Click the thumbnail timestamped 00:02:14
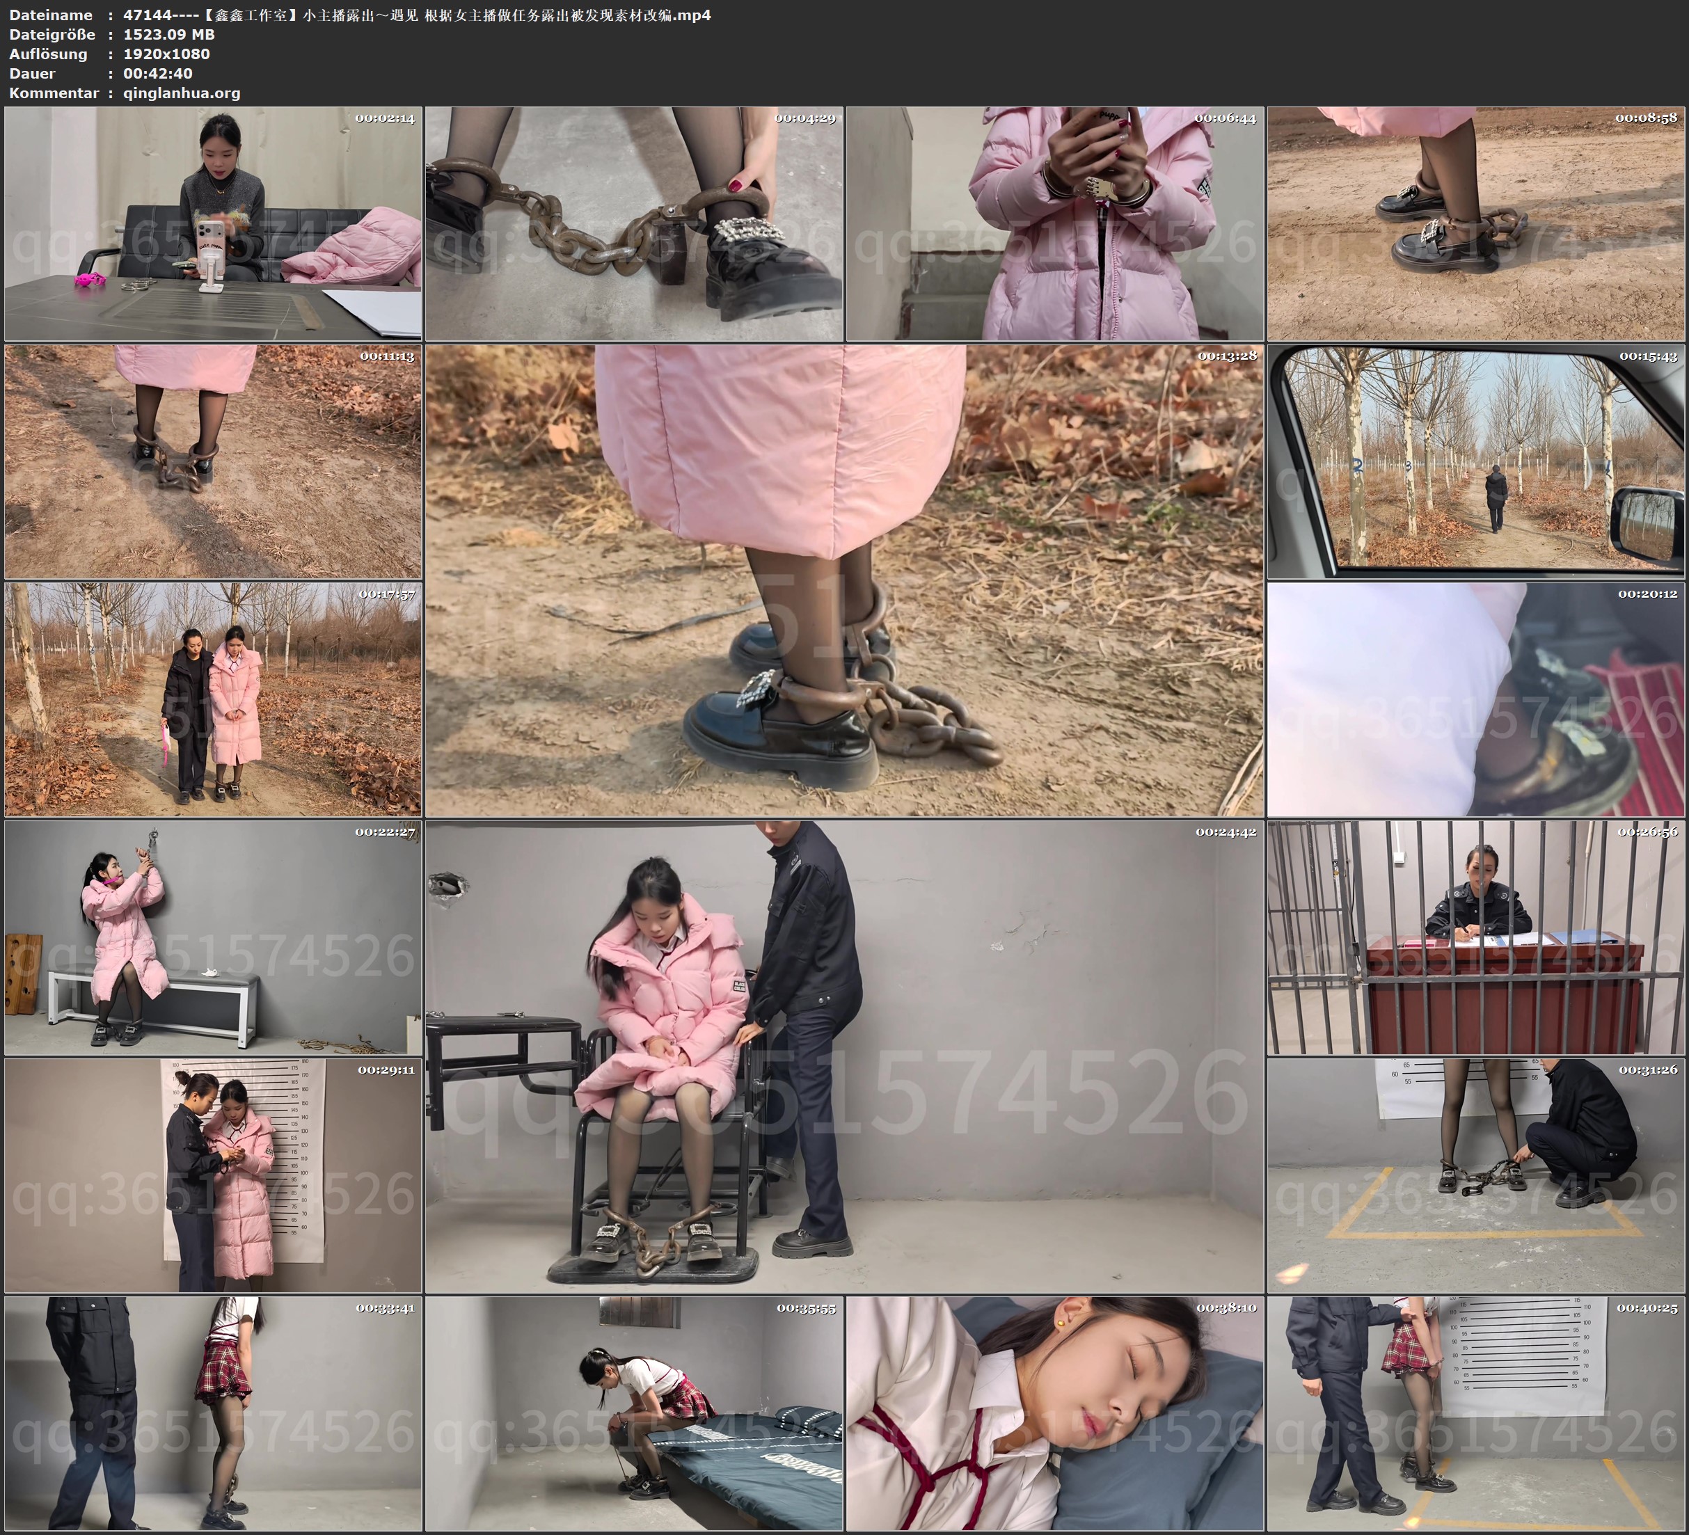This screenshot has height=1535, width=1689. tap(213, 224)
